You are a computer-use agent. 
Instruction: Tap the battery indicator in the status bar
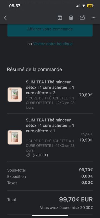point(90,6)
